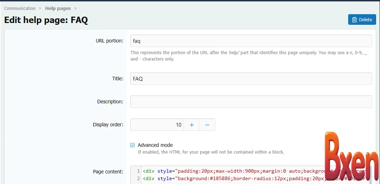Click the Advanced mode label text
380x184 pixels.
click(155, 145)
